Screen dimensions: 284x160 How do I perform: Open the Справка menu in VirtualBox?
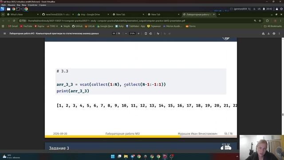[43, 5]
